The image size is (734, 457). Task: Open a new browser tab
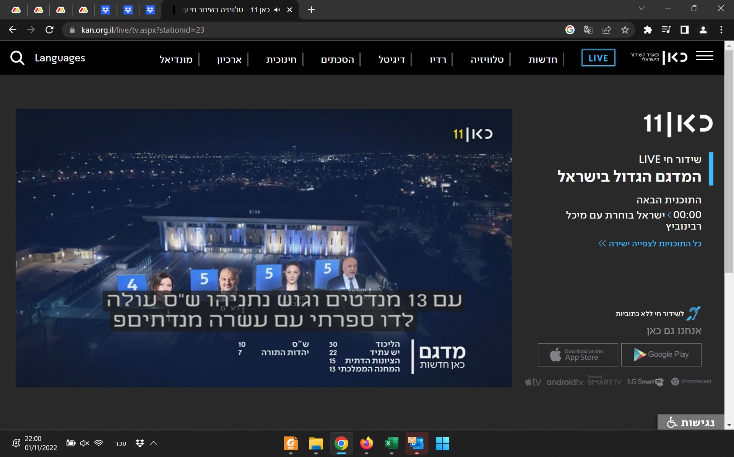point(311,10)
